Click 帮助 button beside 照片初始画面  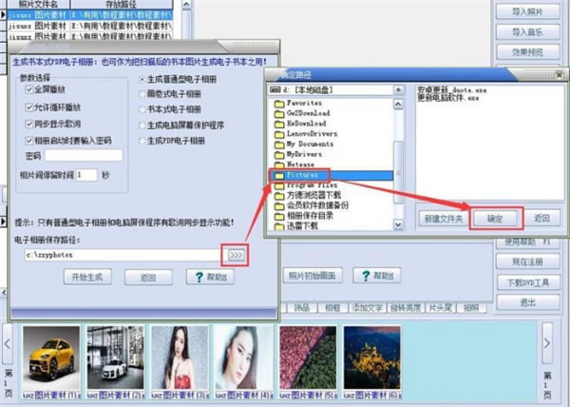tap(377, 276)
